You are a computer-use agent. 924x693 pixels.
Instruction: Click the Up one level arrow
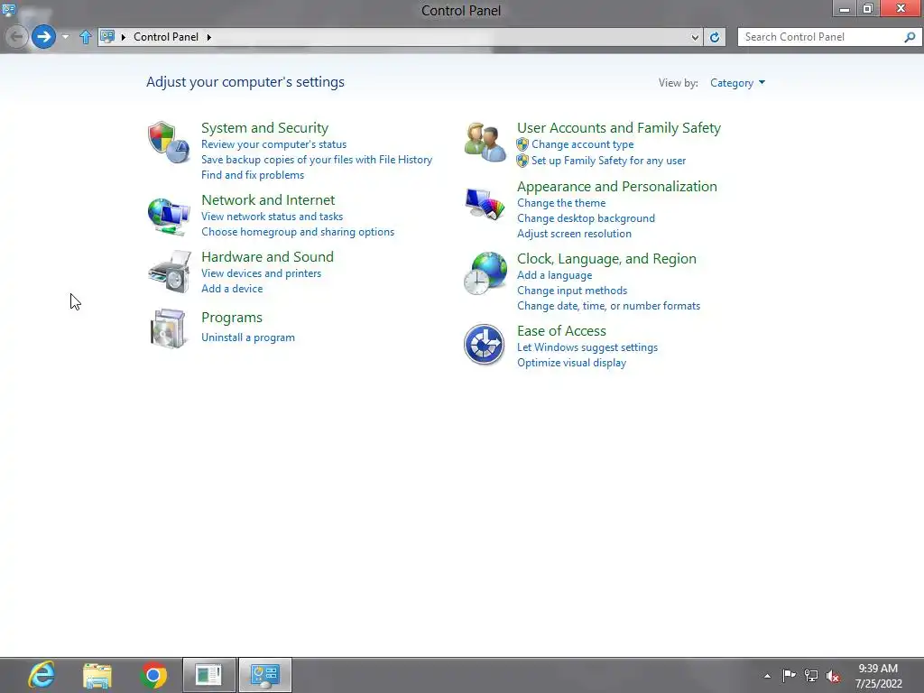coord(86,37)
